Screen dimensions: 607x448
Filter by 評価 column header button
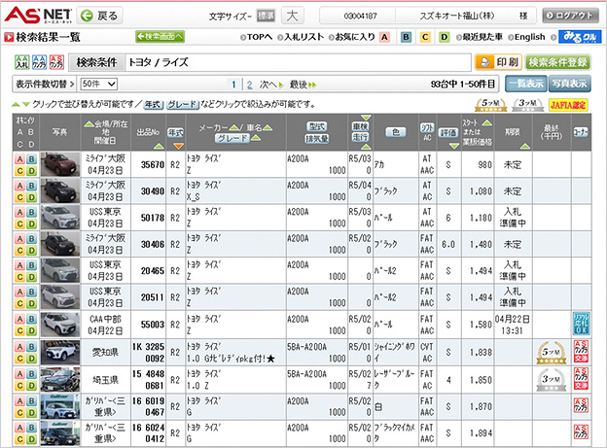448,133
